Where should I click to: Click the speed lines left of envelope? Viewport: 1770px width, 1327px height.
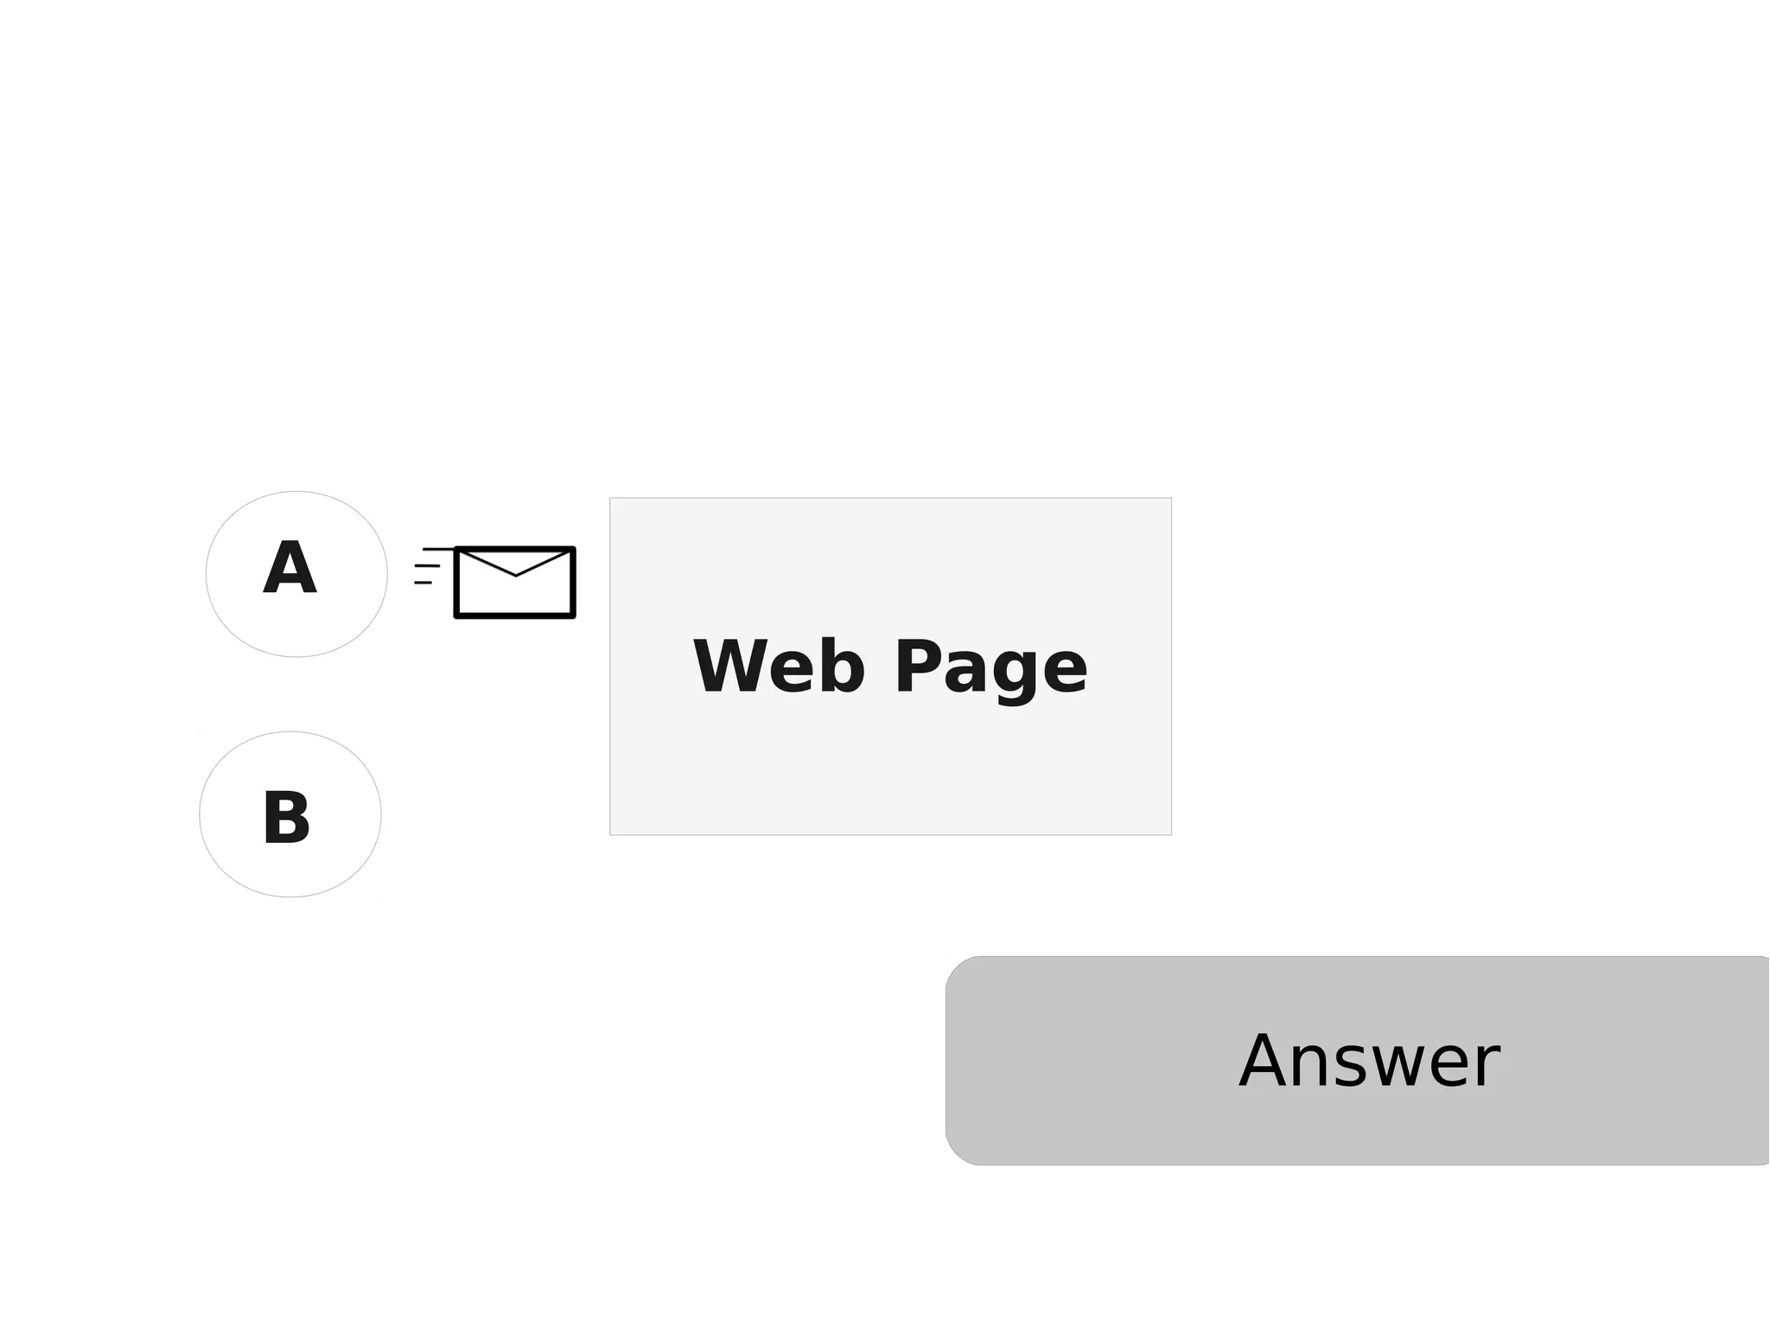[427, 566]
